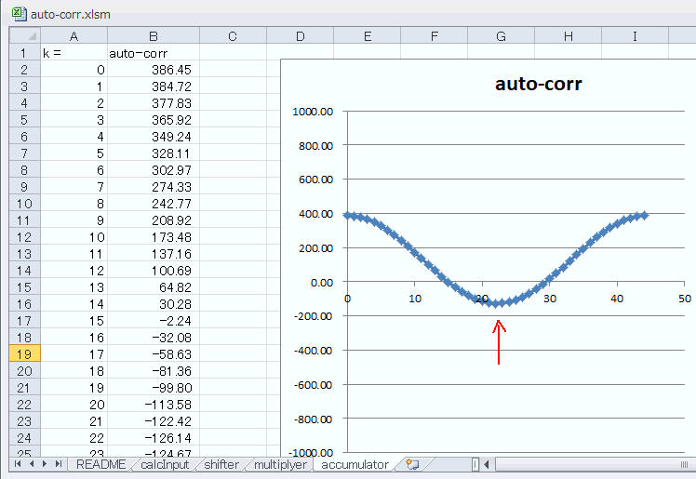Select column B header
This screenshot has width=696, height=479.
154,35
